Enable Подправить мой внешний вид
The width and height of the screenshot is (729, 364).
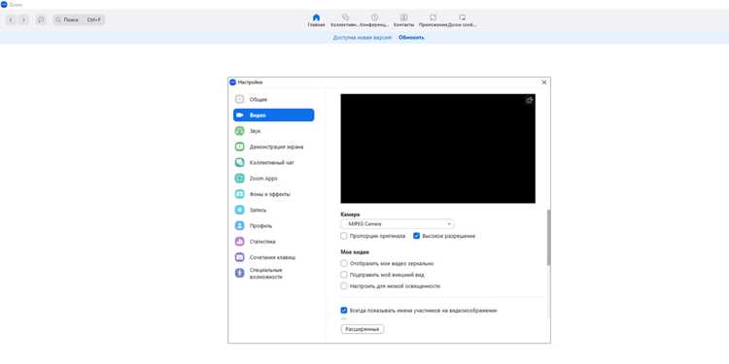pos(344,275)
